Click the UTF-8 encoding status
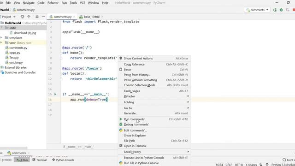The image size is (295, 166). (x=239, y=165)
